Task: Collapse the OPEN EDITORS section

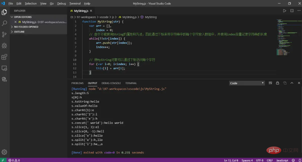Action: [x=23, y=17]
